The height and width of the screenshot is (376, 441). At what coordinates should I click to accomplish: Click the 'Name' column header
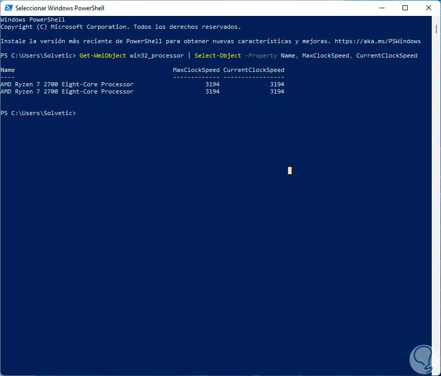point(8,70)
